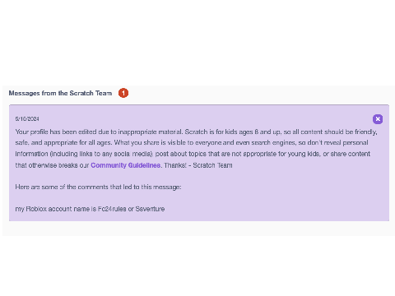This screenshot has height=296, width=395.
Task: Click the words 'safe, and appropriate for all ages'
Action: tap(63, 143)
